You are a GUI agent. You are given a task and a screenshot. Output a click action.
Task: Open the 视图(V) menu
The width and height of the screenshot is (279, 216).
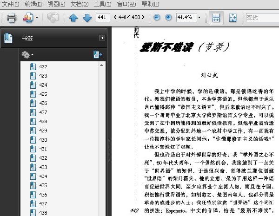pos(56,4)
